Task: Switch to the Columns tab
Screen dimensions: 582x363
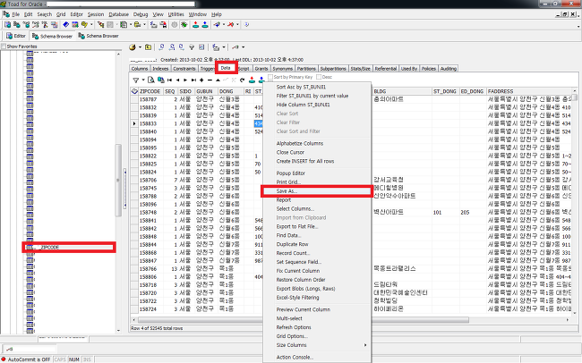Action: (x=140, y=69)
